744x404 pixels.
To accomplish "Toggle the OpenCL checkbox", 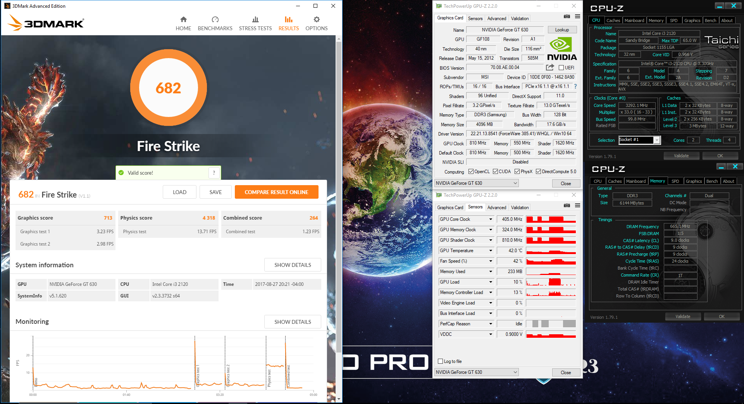I will click(x=471, y=172).
